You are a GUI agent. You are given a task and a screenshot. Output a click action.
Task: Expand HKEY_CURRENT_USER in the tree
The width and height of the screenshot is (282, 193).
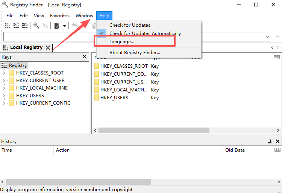pyautogui.click(x=4, y=81)
